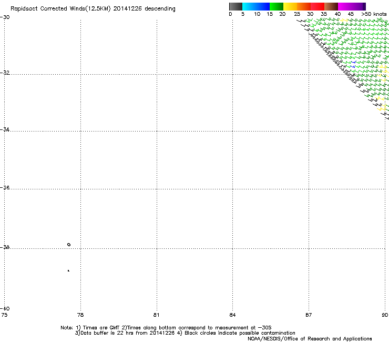389x342 pixels.
Task: Click the '>50 knots' legend label
Action: point(374,14)
